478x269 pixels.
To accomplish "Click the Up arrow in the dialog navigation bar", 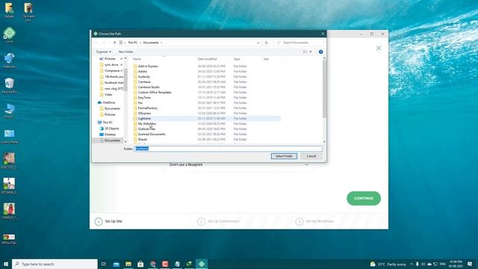I will 114,43.
